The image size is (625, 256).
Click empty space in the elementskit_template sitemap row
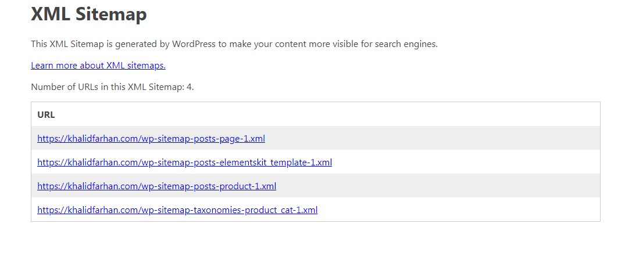[465, 163]
